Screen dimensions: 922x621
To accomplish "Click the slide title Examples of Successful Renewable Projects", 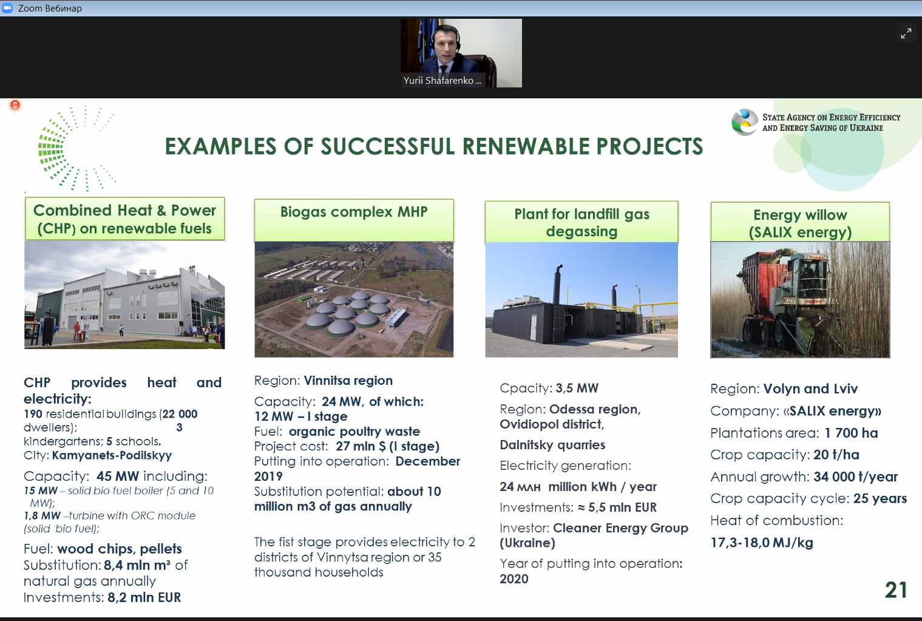I will tap(433, 147).
